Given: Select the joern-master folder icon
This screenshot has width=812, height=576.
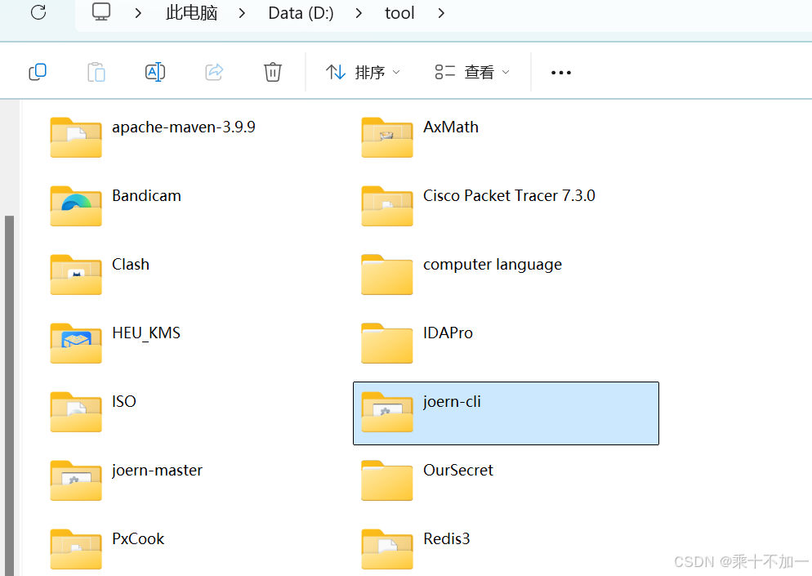Looking at the screenshot, I should click(x=76, y=480).
